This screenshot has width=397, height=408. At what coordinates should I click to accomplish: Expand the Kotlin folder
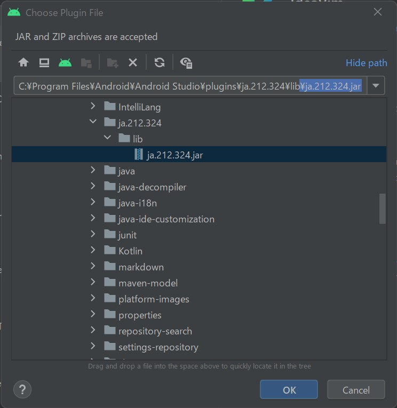coord(93,250)
